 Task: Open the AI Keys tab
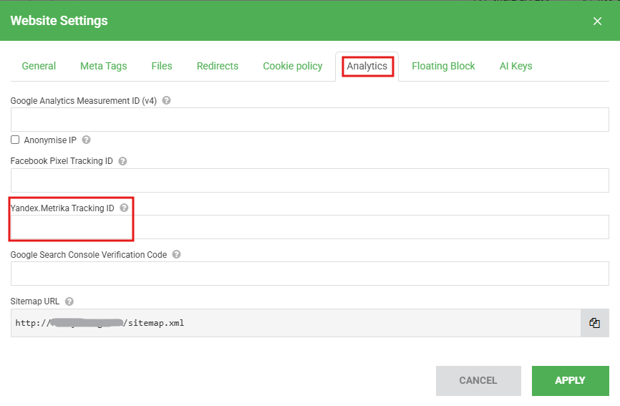pos(515,66)
